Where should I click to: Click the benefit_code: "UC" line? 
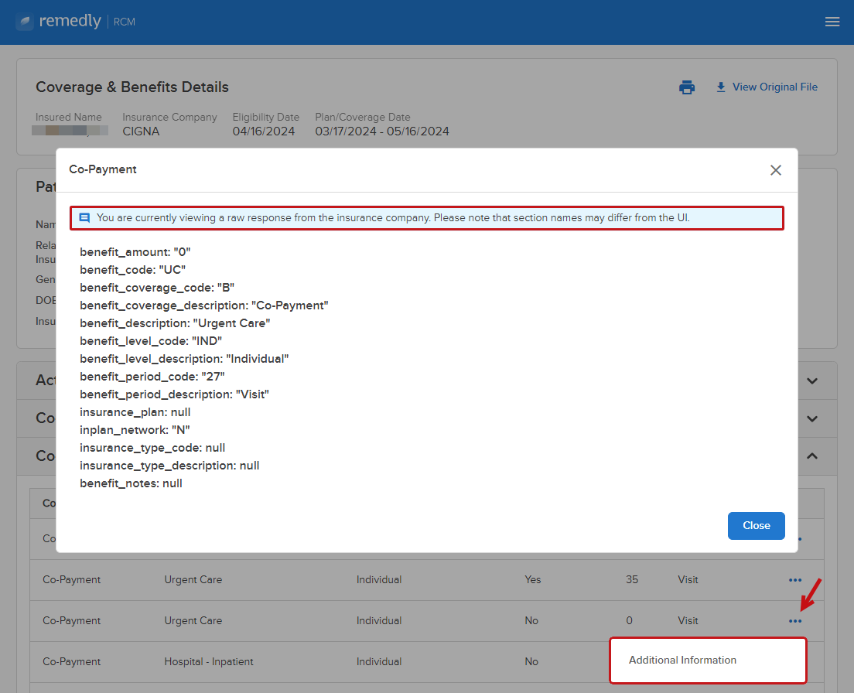tap(133, 270)
